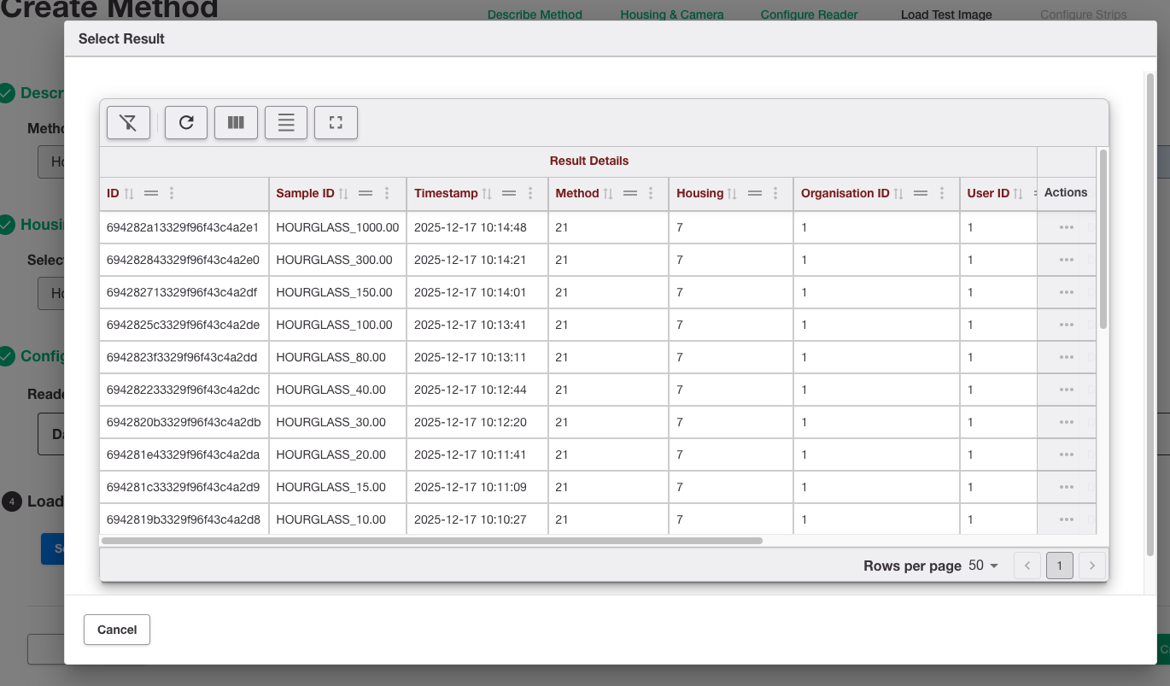1170x686 pixels.
Task: Grab the Method column drag handle
Action: tap(630, 194)
